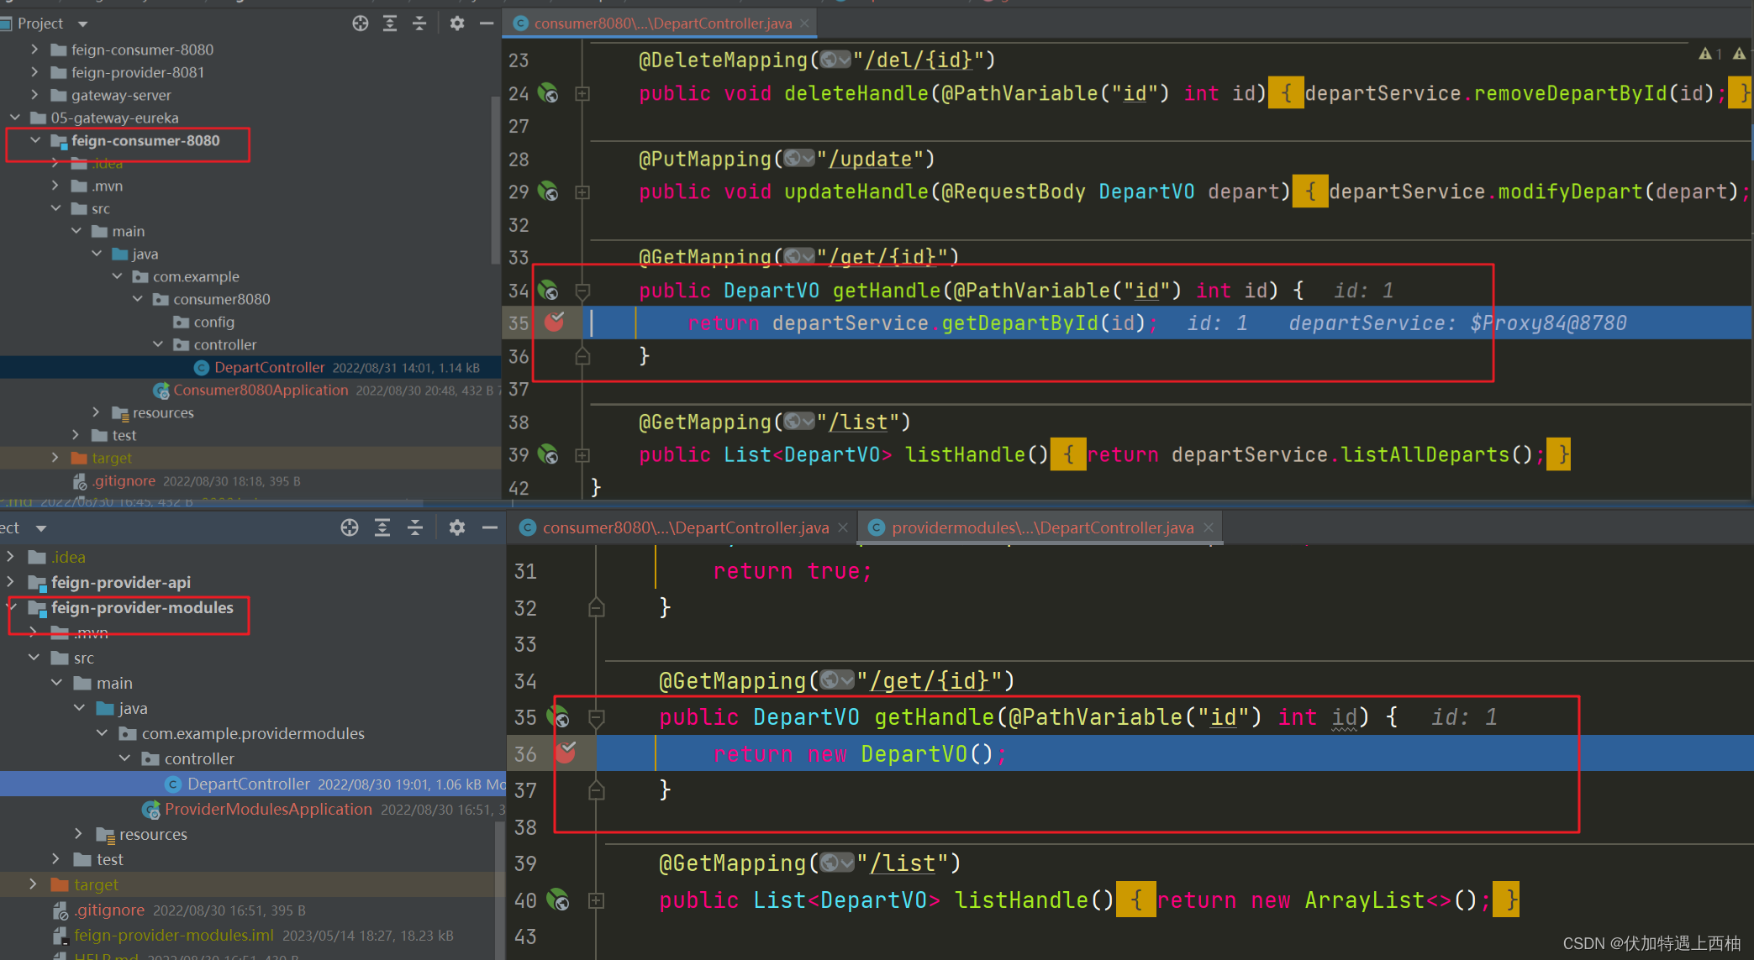Click the endpoint gutter icon on line 40 of provider editor
The height and width of the screenshot is (960, 1754).
pos(559,900)
